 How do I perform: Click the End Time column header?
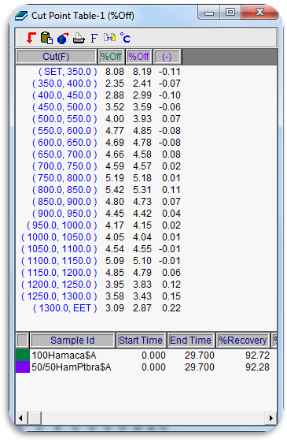pyautogui.click(x=190, y=341)
